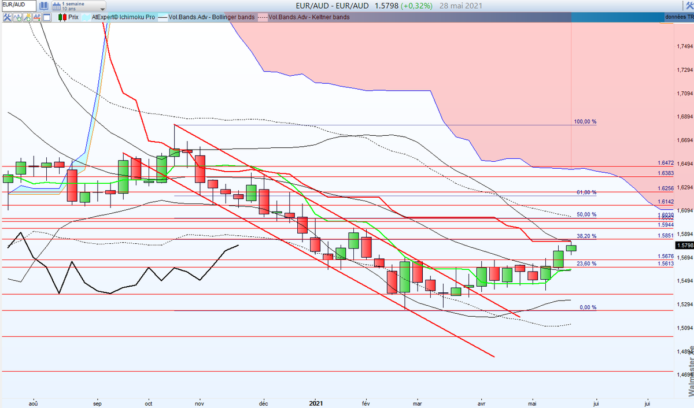Open the instrument list book icon

pyautogui.click(x=43, y=5)
